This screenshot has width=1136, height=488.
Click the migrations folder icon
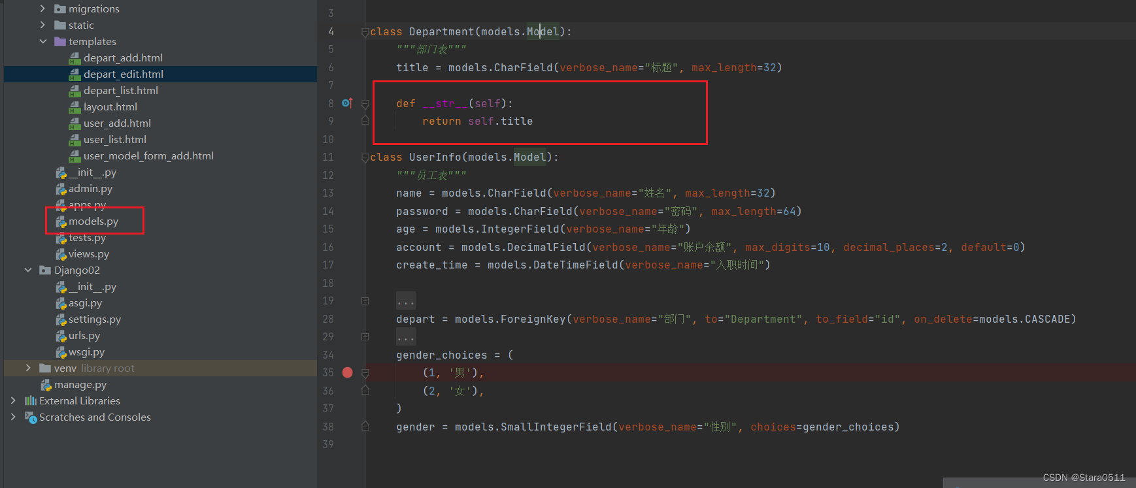coord(60,8)
